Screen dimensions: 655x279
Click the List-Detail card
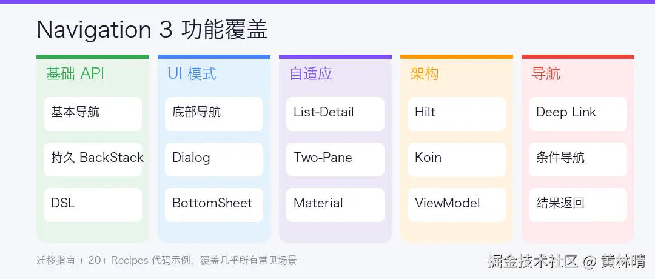pos(335,113)
